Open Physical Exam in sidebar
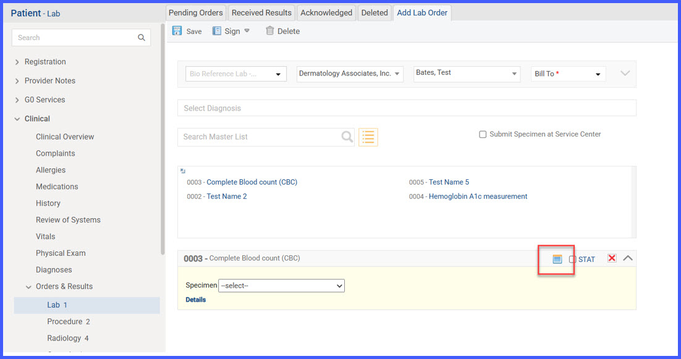The width and height of the screenshot is (681, 359). [x=61, y=253]
